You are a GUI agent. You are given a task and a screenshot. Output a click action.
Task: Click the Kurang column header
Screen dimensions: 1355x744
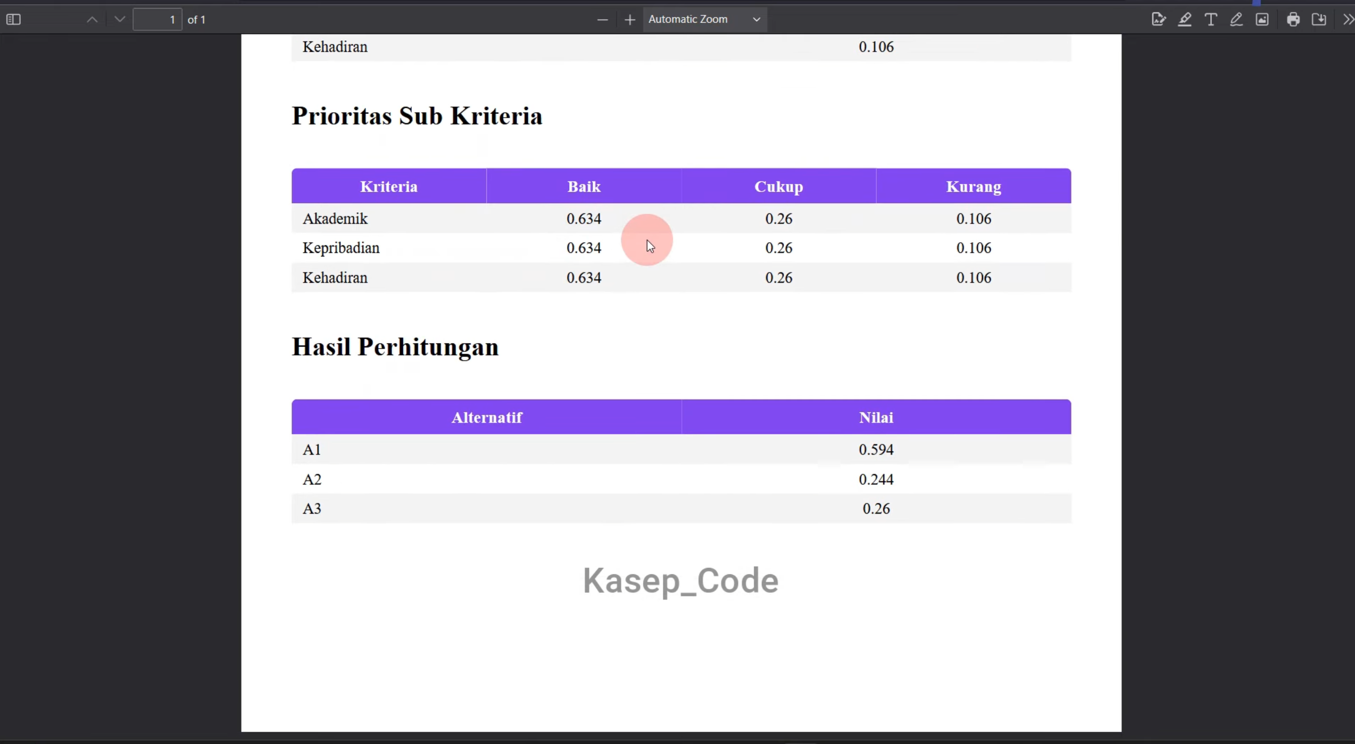tap(974, 187)
